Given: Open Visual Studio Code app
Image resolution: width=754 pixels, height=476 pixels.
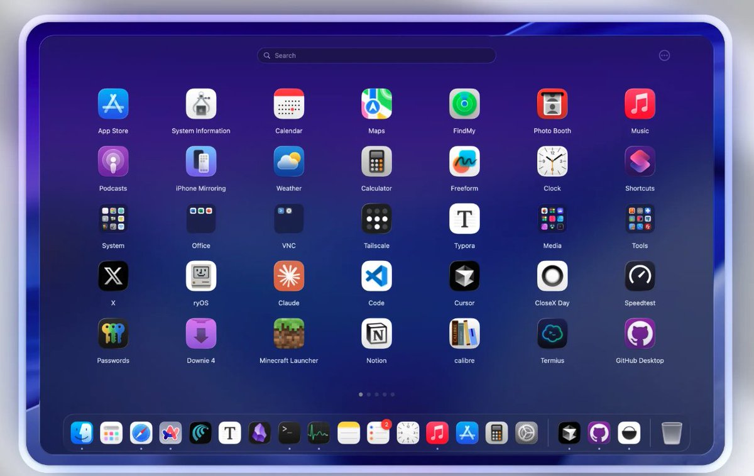Looking at the screenshot, I should (x=376, y=276).
